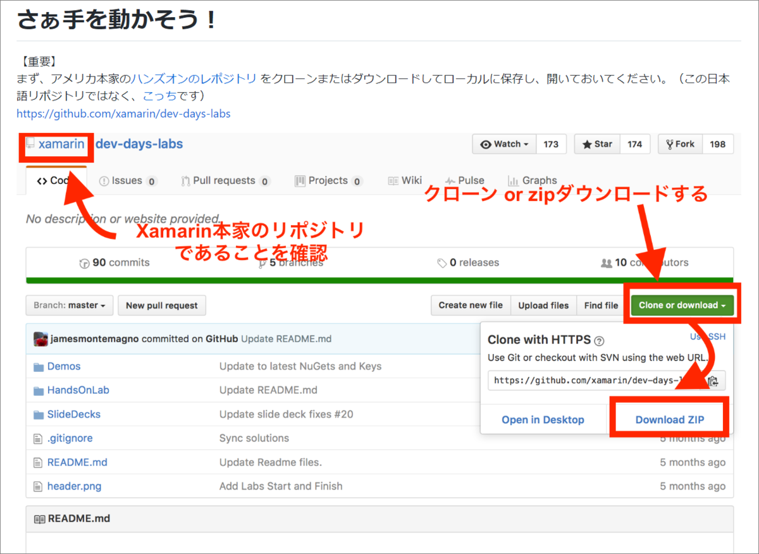Start a New pull request
The width and height of the screenshot is (759, 554).
point(162,305)
